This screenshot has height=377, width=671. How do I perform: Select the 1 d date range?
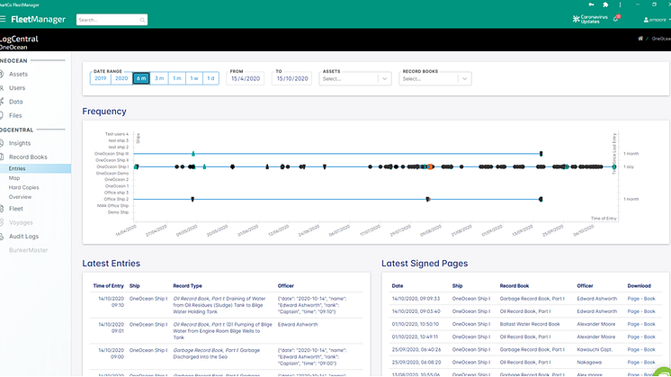coord(210,78)
